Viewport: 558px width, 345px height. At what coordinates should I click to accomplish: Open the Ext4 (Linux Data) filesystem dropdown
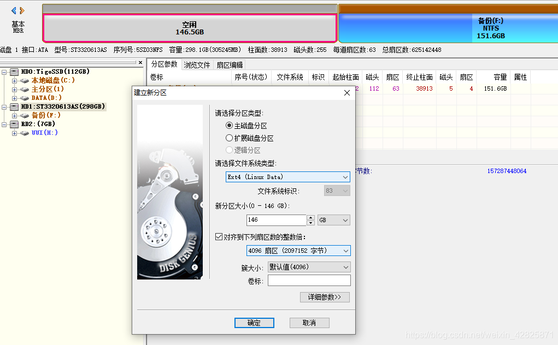coord(288,177)
